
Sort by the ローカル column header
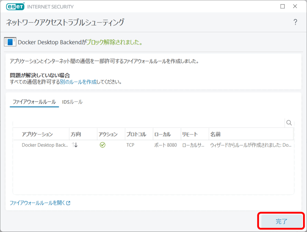[167, 134]
